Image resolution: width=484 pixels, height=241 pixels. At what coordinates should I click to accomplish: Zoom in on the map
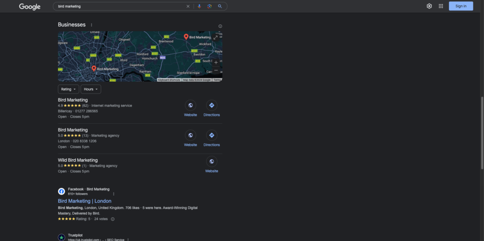coord(216,62)
